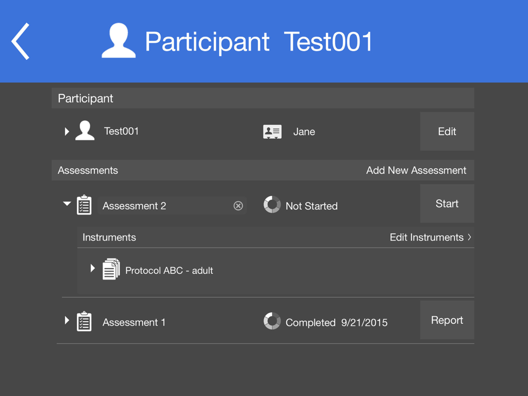The height and width of the screenshot is (396, 528).
Task: Select the stacked documents icon for Protocol ABC
Action: [111, 268]
